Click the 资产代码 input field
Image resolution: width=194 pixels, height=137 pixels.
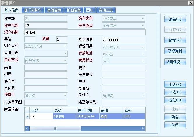pos(46,25)
